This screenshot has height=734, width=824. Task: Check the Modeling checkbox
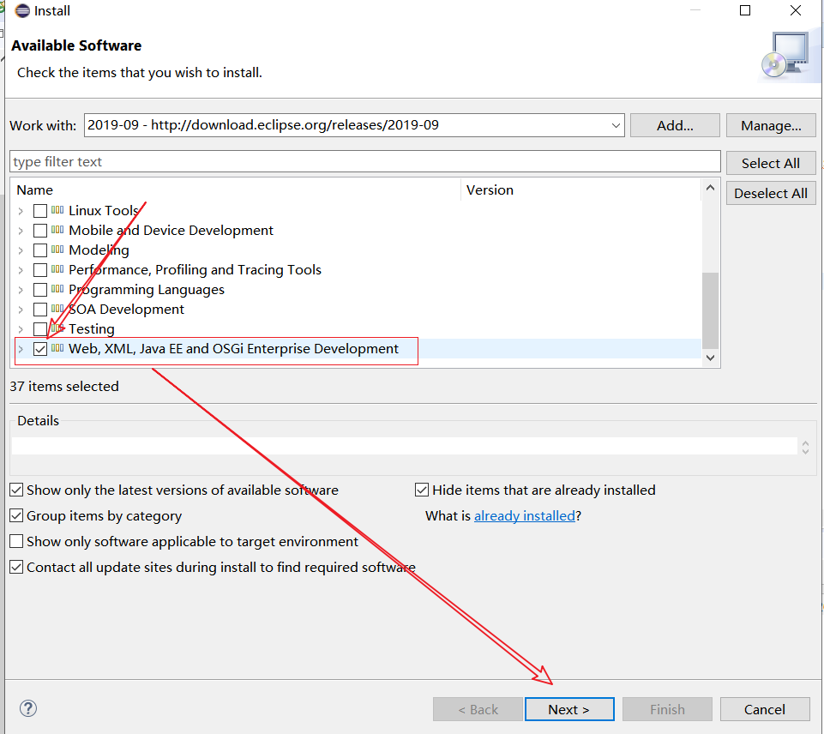pos(40,250)
